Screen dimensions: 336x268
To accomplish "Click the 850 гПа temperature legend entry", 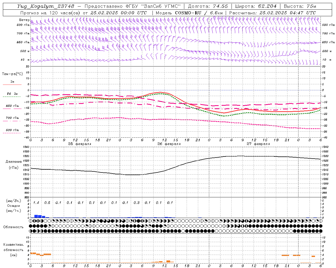I will (12, 106).
